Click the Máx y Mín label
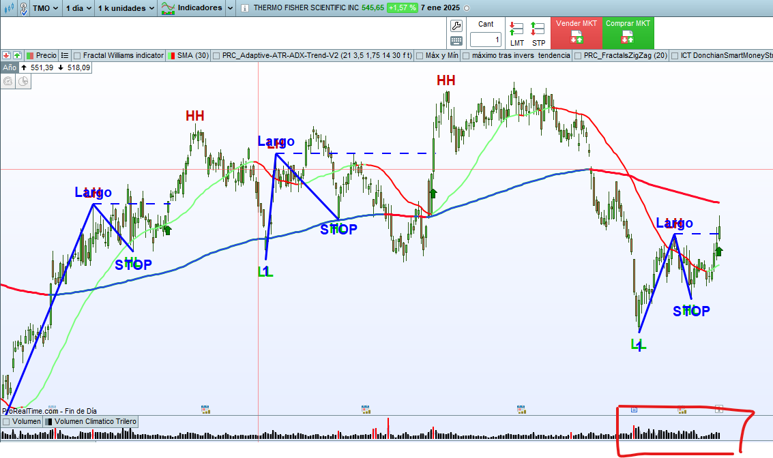This screenshot has width=773, height=458. pyautogui.click(x=441, y=56)
